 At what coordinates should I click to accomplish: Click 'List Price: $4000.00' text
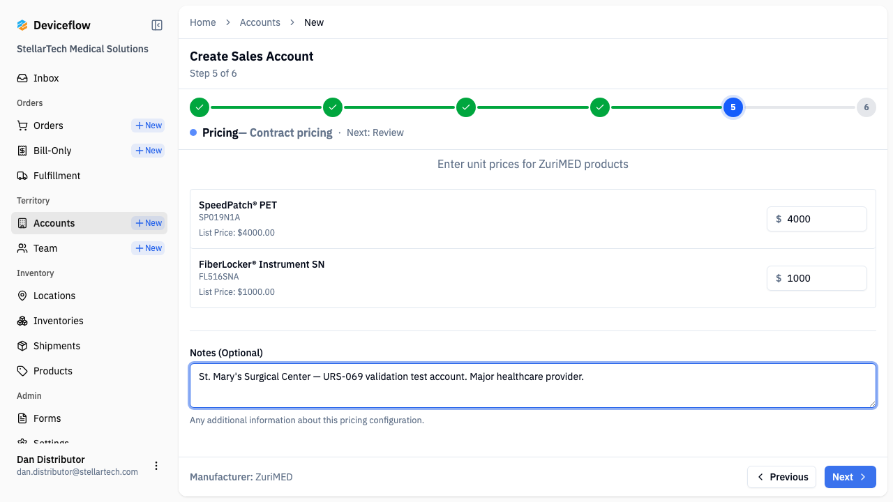click(237, 233)
